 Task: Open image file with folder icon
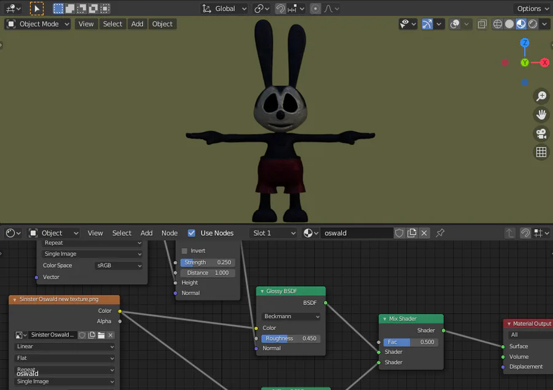(x=101, y=335)
